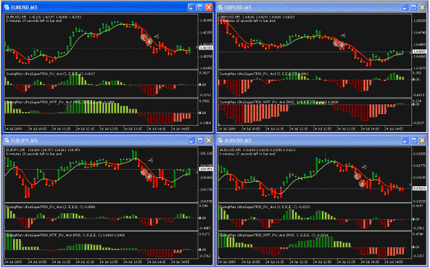The height and width of the screenshot is (268, 430).
Task: Click the +5 label in EURJPY chart
Action: [x=150, y=160]
